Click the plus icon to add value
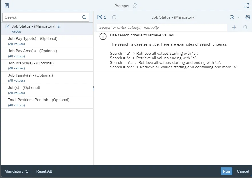The height and width of the screenshot is (178, 252). 234,27
